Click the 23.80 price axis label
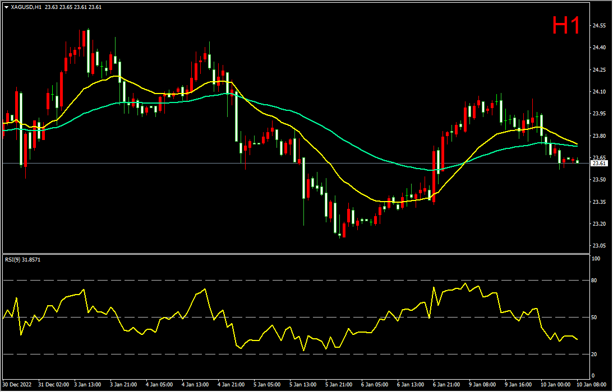This screenshot has height=392, width=613. pyautogui.click(x=598, y=136)
